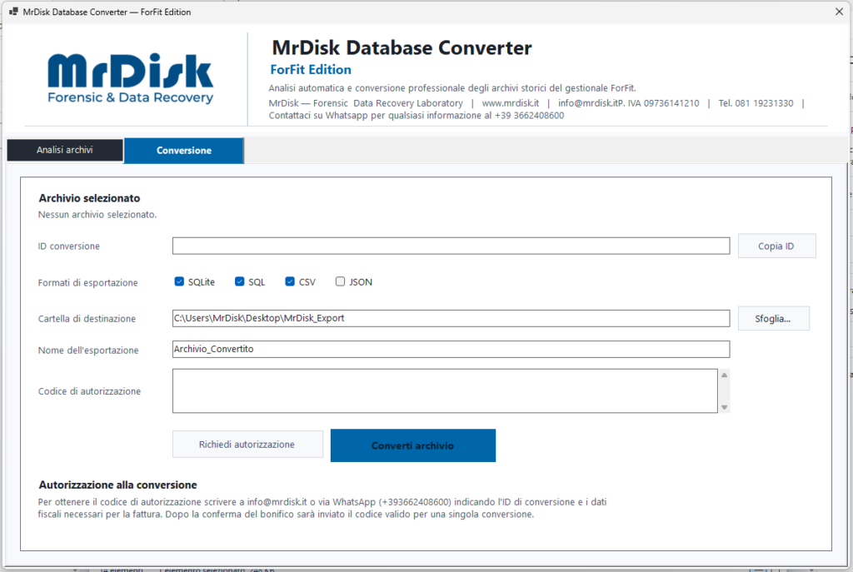Viewport: 853px width, 572px height.
Task: Close the MrDisk Database Converter window
Action: (839, 12)
